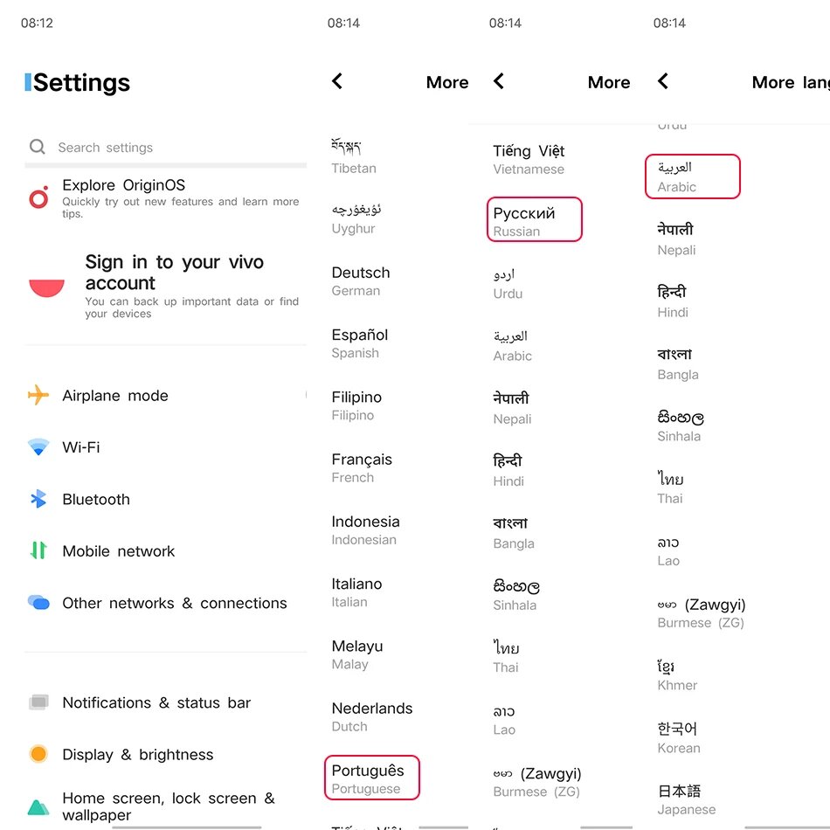This screenshot has height=830, width=830.
Task: Pick Japanese from the language list
Action: click(x=680, y=799)
